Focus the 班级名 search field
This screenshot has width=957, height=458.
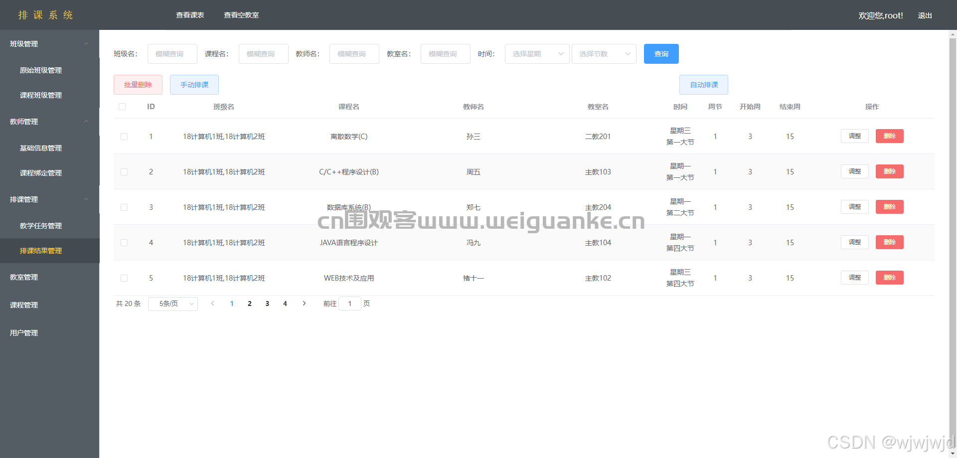click(x=172, y=54)
